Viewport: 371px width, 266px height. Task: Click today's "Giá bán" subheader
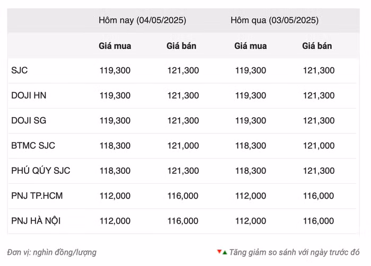coord(181,46)
